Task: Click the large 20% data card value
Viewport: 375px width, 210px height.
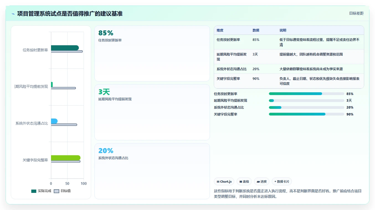Action: pos(106,151)
